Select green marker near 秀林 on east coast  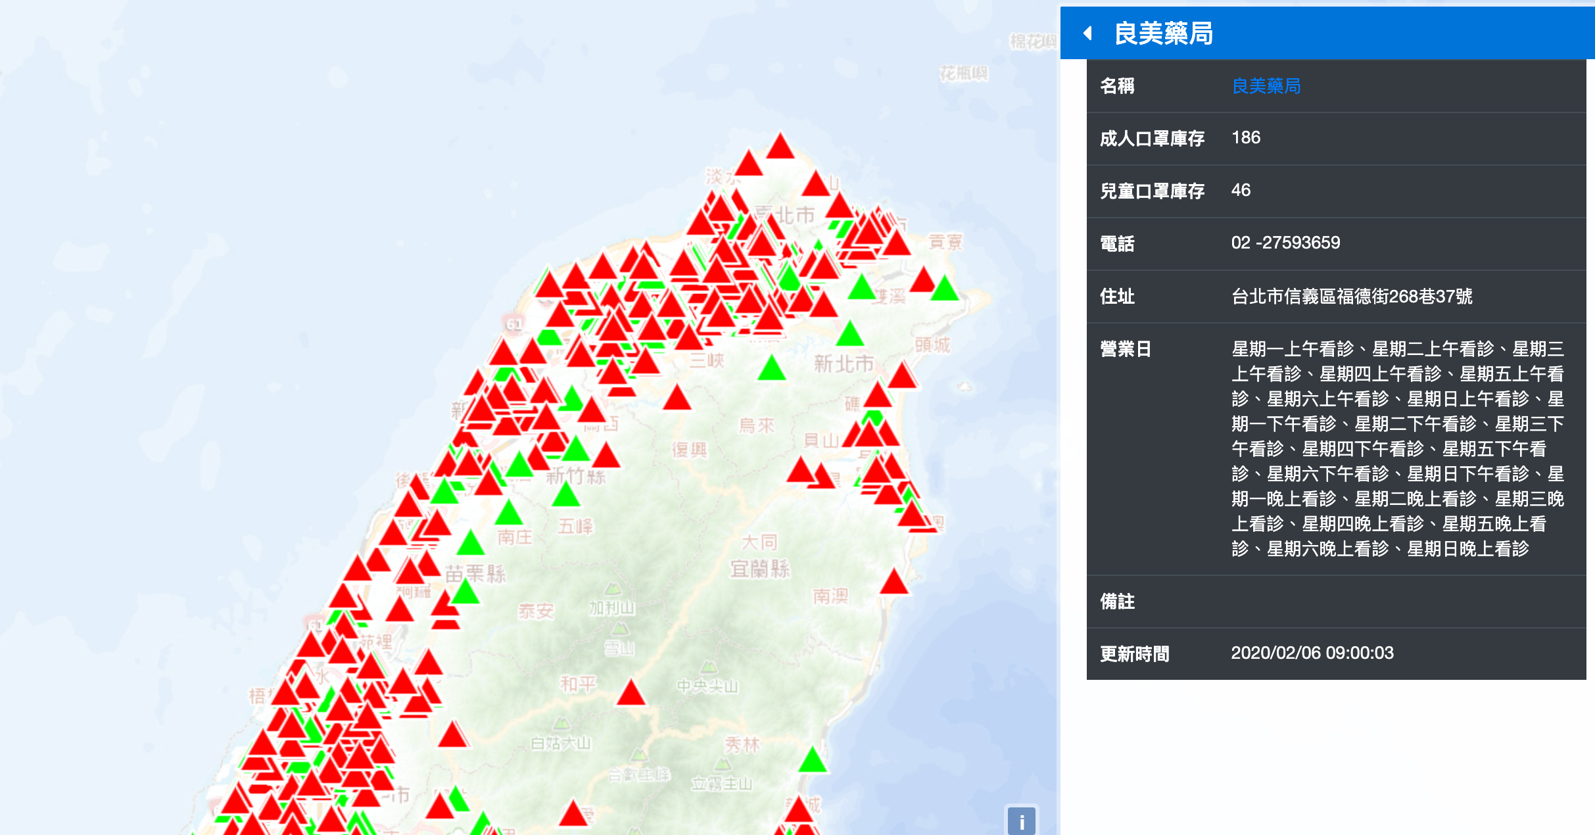click(x=813, y=761)
